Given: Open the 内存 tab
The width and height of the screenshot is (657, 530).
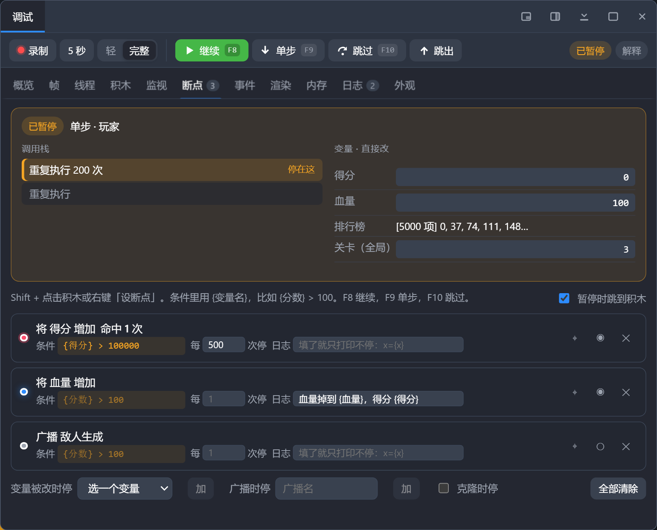Looking at the screenshot, I should point(317,85).
